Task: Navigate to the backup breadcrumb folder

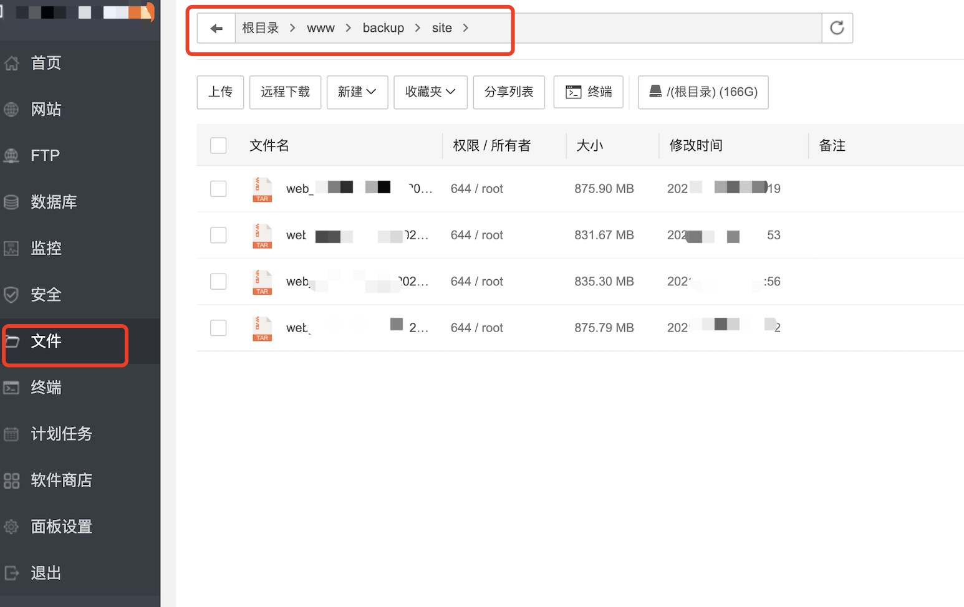Action: (x=383, y=27)
